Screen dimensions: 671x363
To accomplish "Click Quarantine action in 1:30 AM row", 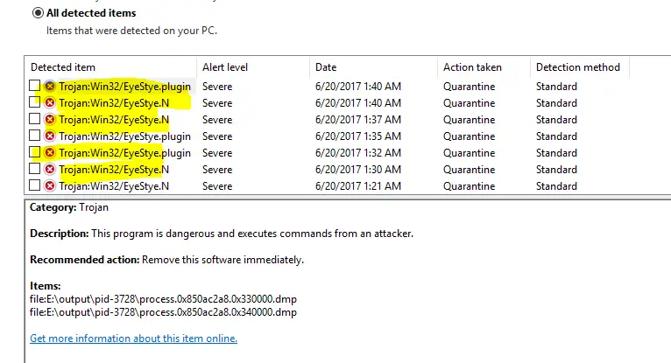I will 469,170.
